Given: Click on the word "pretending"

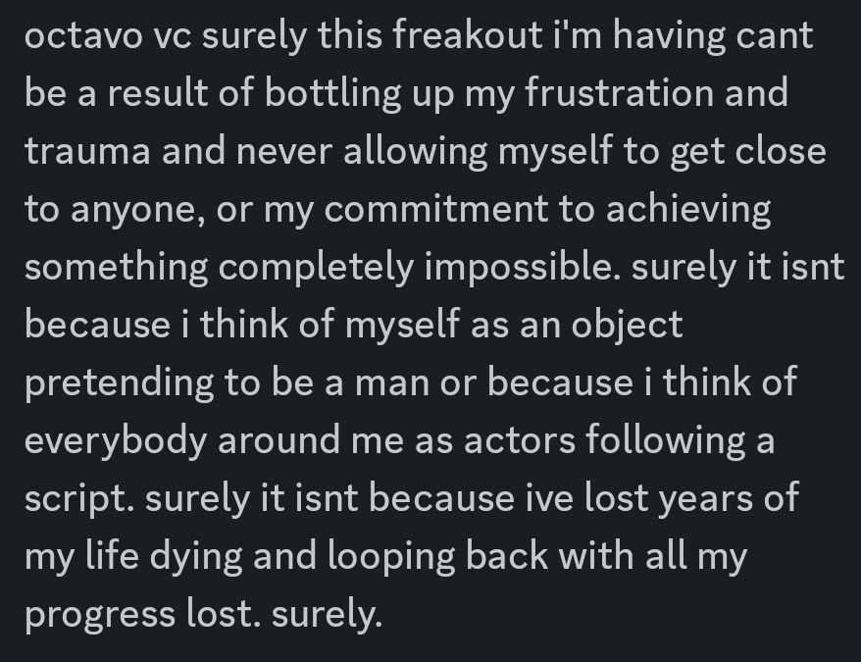Looking at the screenshot, I should pyautogui.click(x=120, y=384).
